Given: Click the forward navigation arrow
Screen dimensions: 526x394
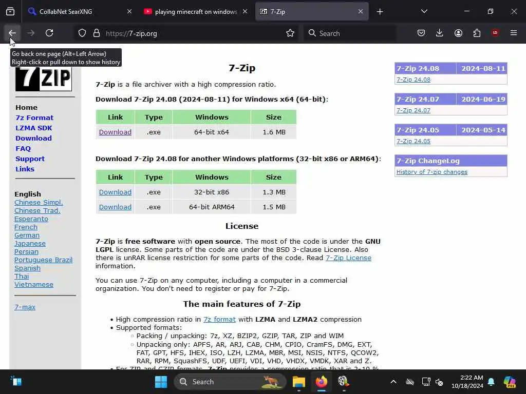Looking at the screenshot, I should (x=31, y=33).
